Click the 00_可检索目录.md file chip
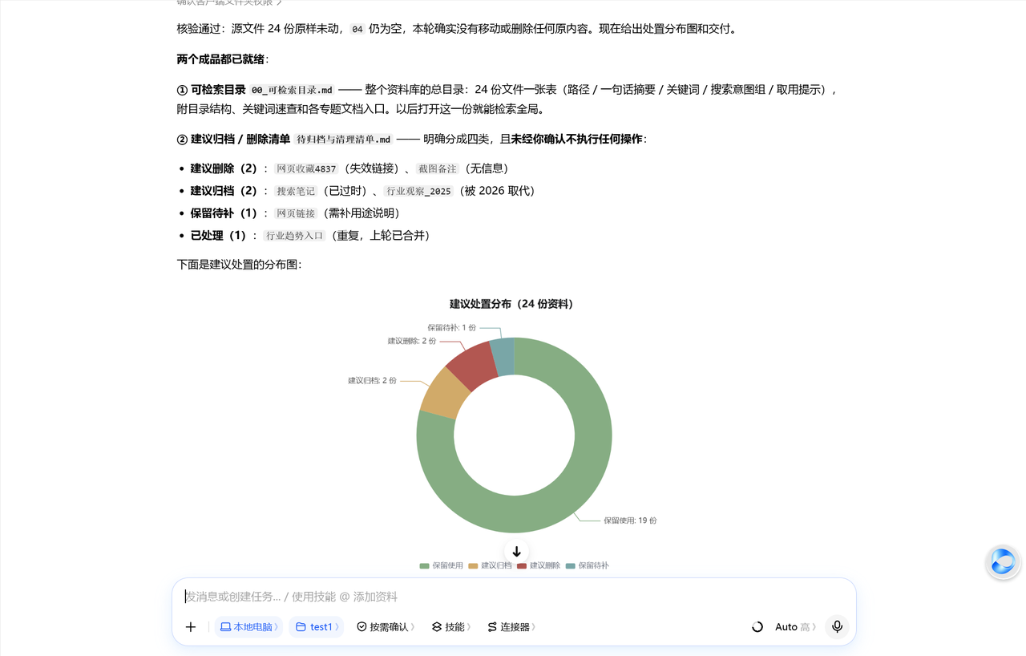 click(292, 91)
